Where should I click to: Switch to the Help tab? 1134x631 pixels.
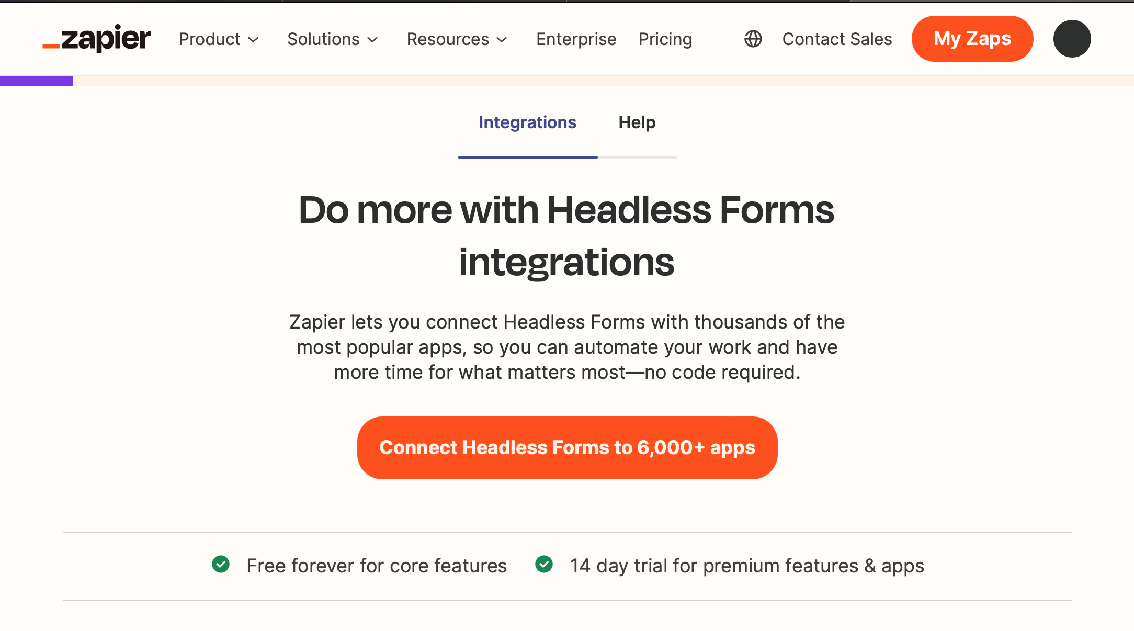coord(636,122)
